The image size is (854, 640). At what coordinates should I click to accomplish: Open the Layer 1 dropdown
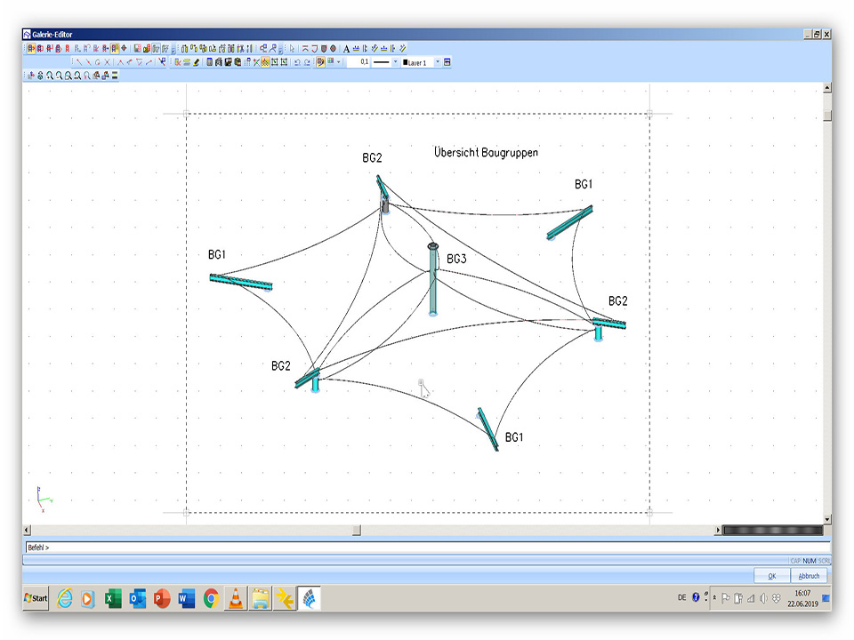coord(437,62)
